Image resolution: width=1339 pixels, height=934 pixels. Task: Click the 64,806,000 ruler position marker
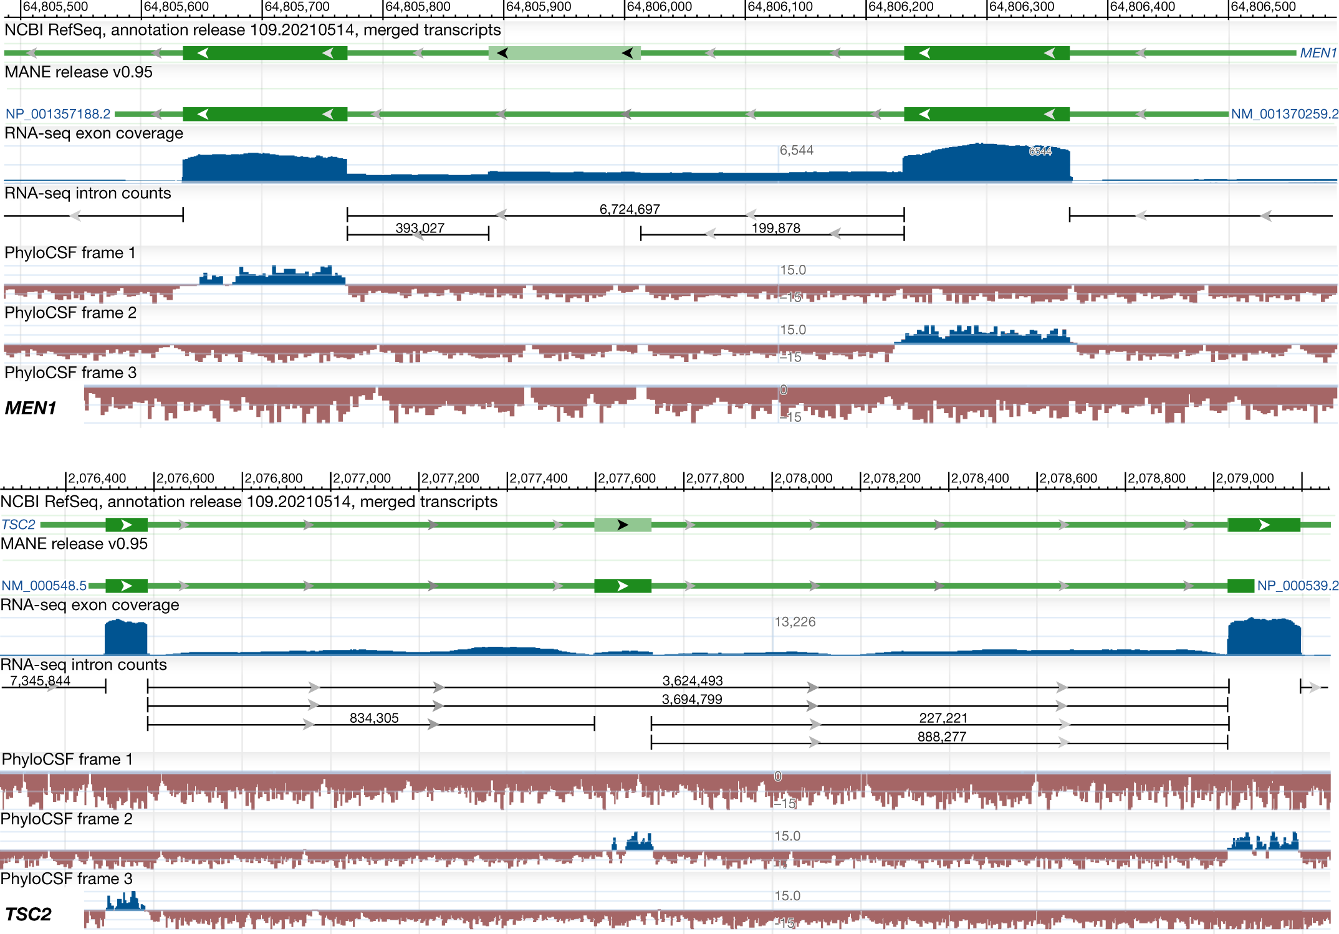tap(659, 7)
